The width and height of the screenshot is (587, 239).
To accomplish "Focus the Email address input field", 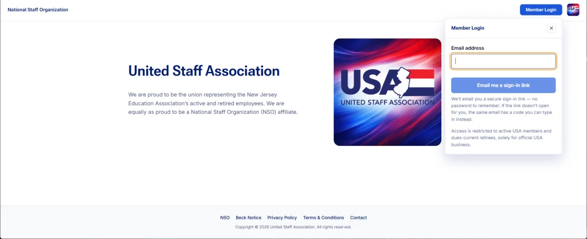I will [503, 61].
